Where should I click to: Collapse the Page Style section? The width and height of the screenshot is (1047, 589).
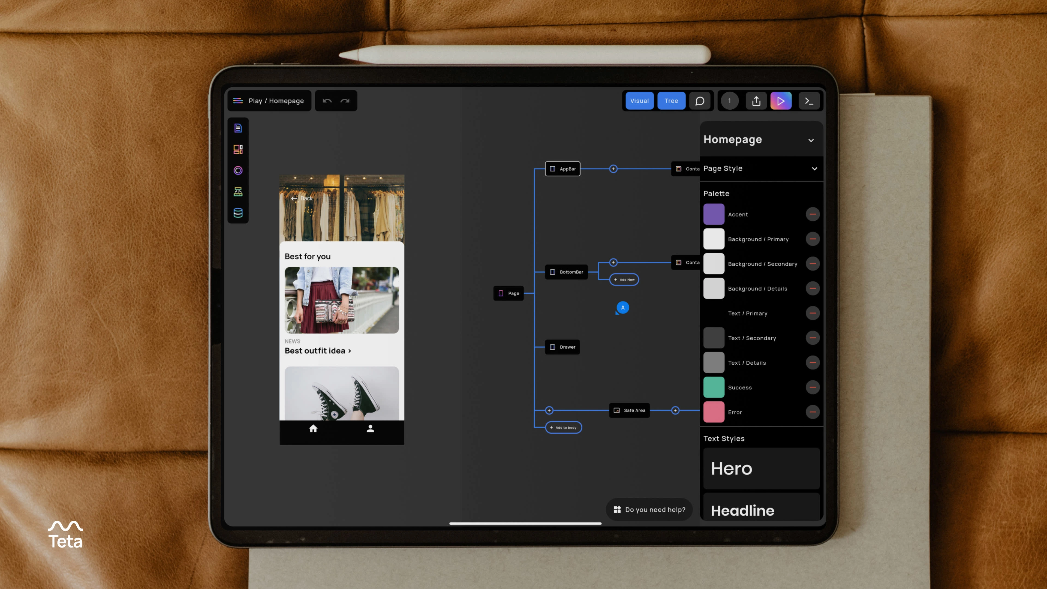point(814,169)
